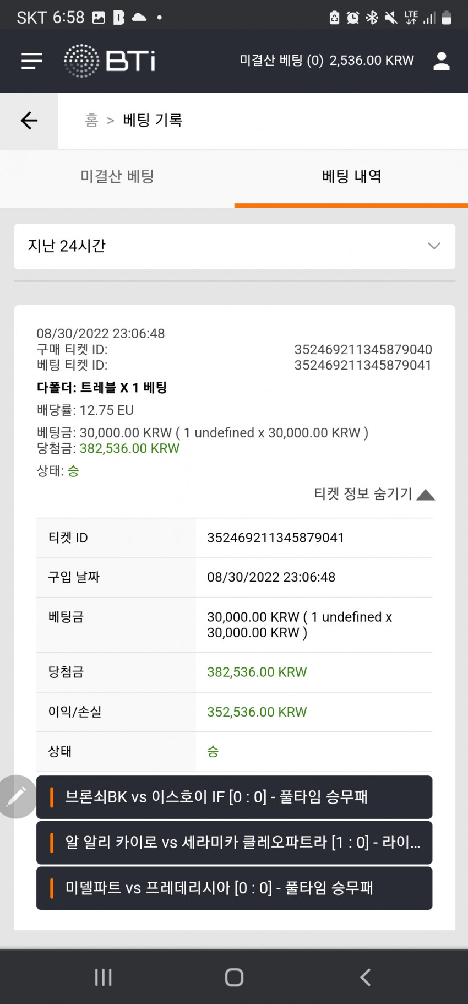This screenshot has width=468, height=1004.
Task: Expand the 미델파트 vs 프레데리시아 match
Action: coord(234,888)
